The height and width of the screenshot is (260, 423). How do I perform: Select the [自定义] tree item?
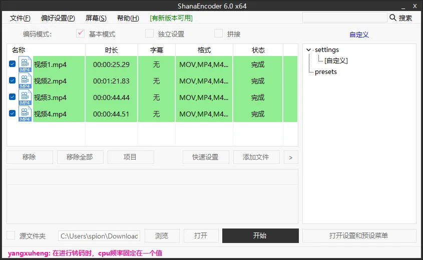(x=336, y=60)
